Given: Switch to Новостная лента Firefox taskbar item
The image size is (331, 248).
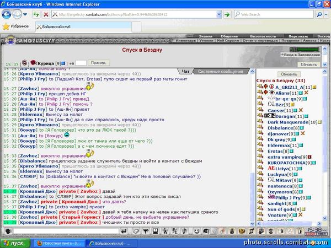Looking at the screenshot, I should [59, 244].
